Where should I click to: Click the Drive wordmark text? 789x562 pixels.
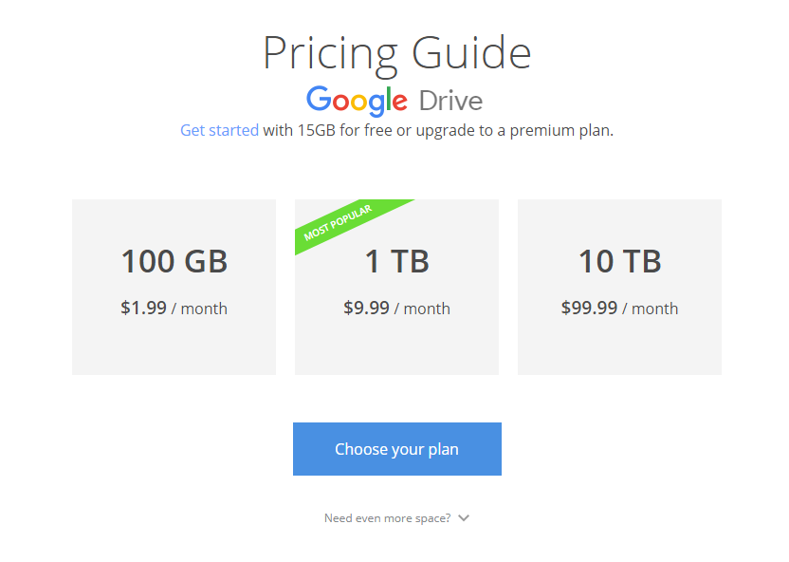click(450, 101)
